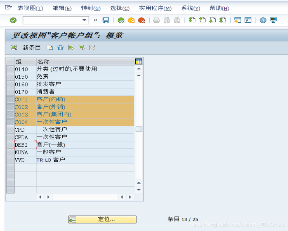Screen dimensions: 288x231
Task: Click the Select Block icon
Action: point(82,48)
